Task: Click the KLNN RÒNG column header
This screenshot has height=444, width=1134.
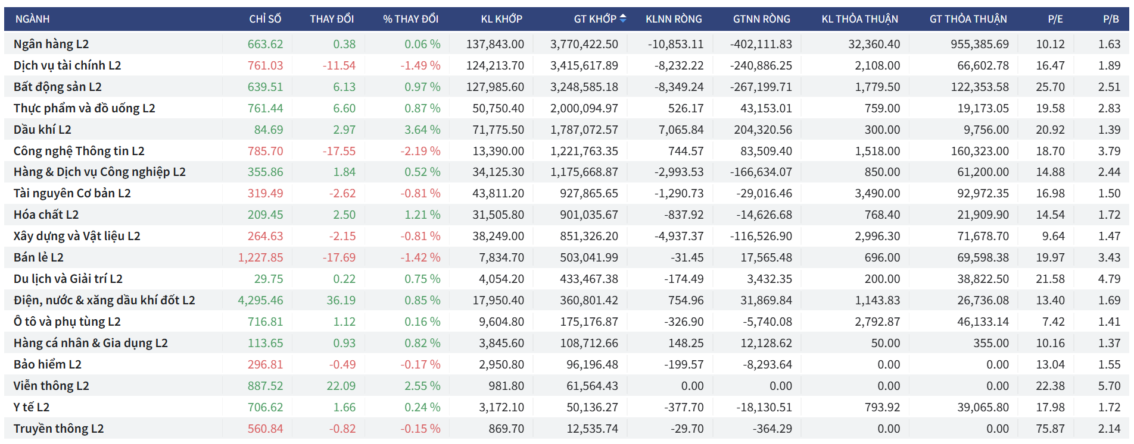Action: point(674,19)
